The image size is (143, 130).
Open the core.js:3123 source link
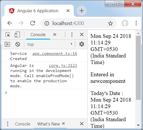tap(63, 65)
